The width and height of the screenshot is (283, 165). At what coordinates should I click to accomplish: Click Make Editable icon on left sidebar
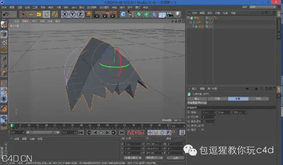tap(4, 24)
